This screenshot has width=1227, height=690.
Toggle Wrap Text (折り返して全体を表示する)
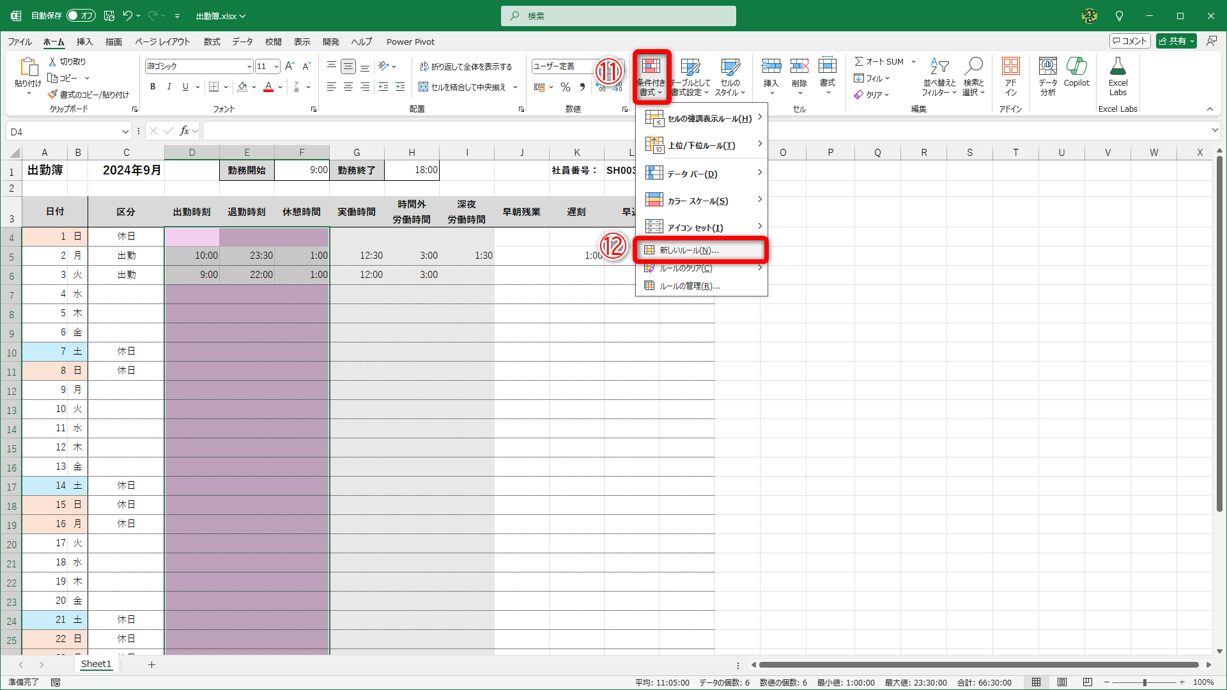[x=465, y=66]
